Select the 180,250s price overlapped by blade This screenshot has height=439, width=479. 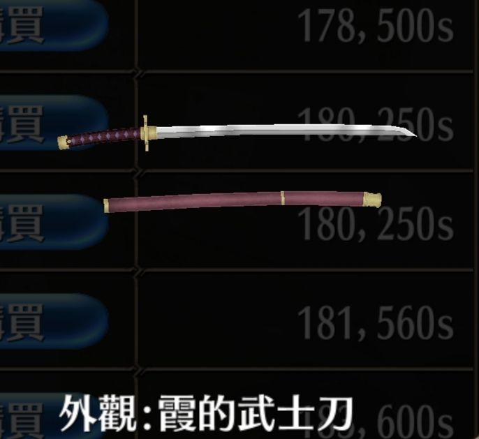(375, 124)
